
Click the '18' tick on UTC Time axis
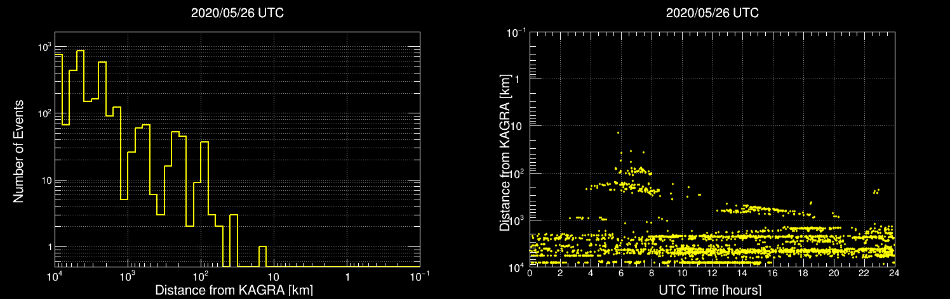(x=803, y=273)
